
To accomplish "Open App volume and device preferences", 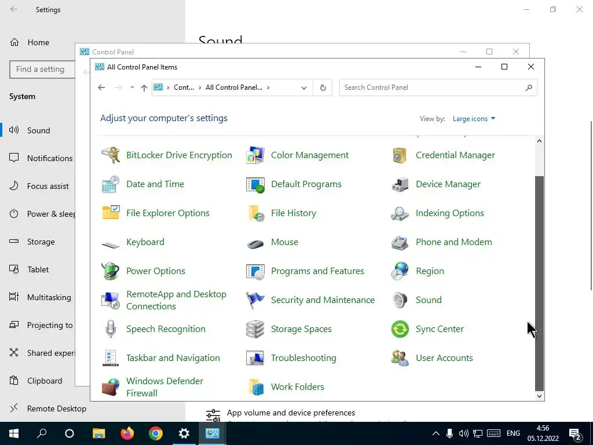I will 291,413.
